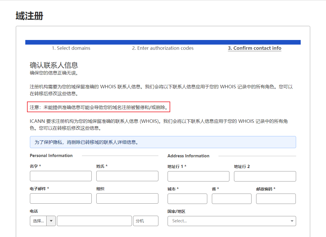Click the ICANN 要求注册机构 paragraph
The width and height of the screenshot is (326, 237).
coord(159,125)
